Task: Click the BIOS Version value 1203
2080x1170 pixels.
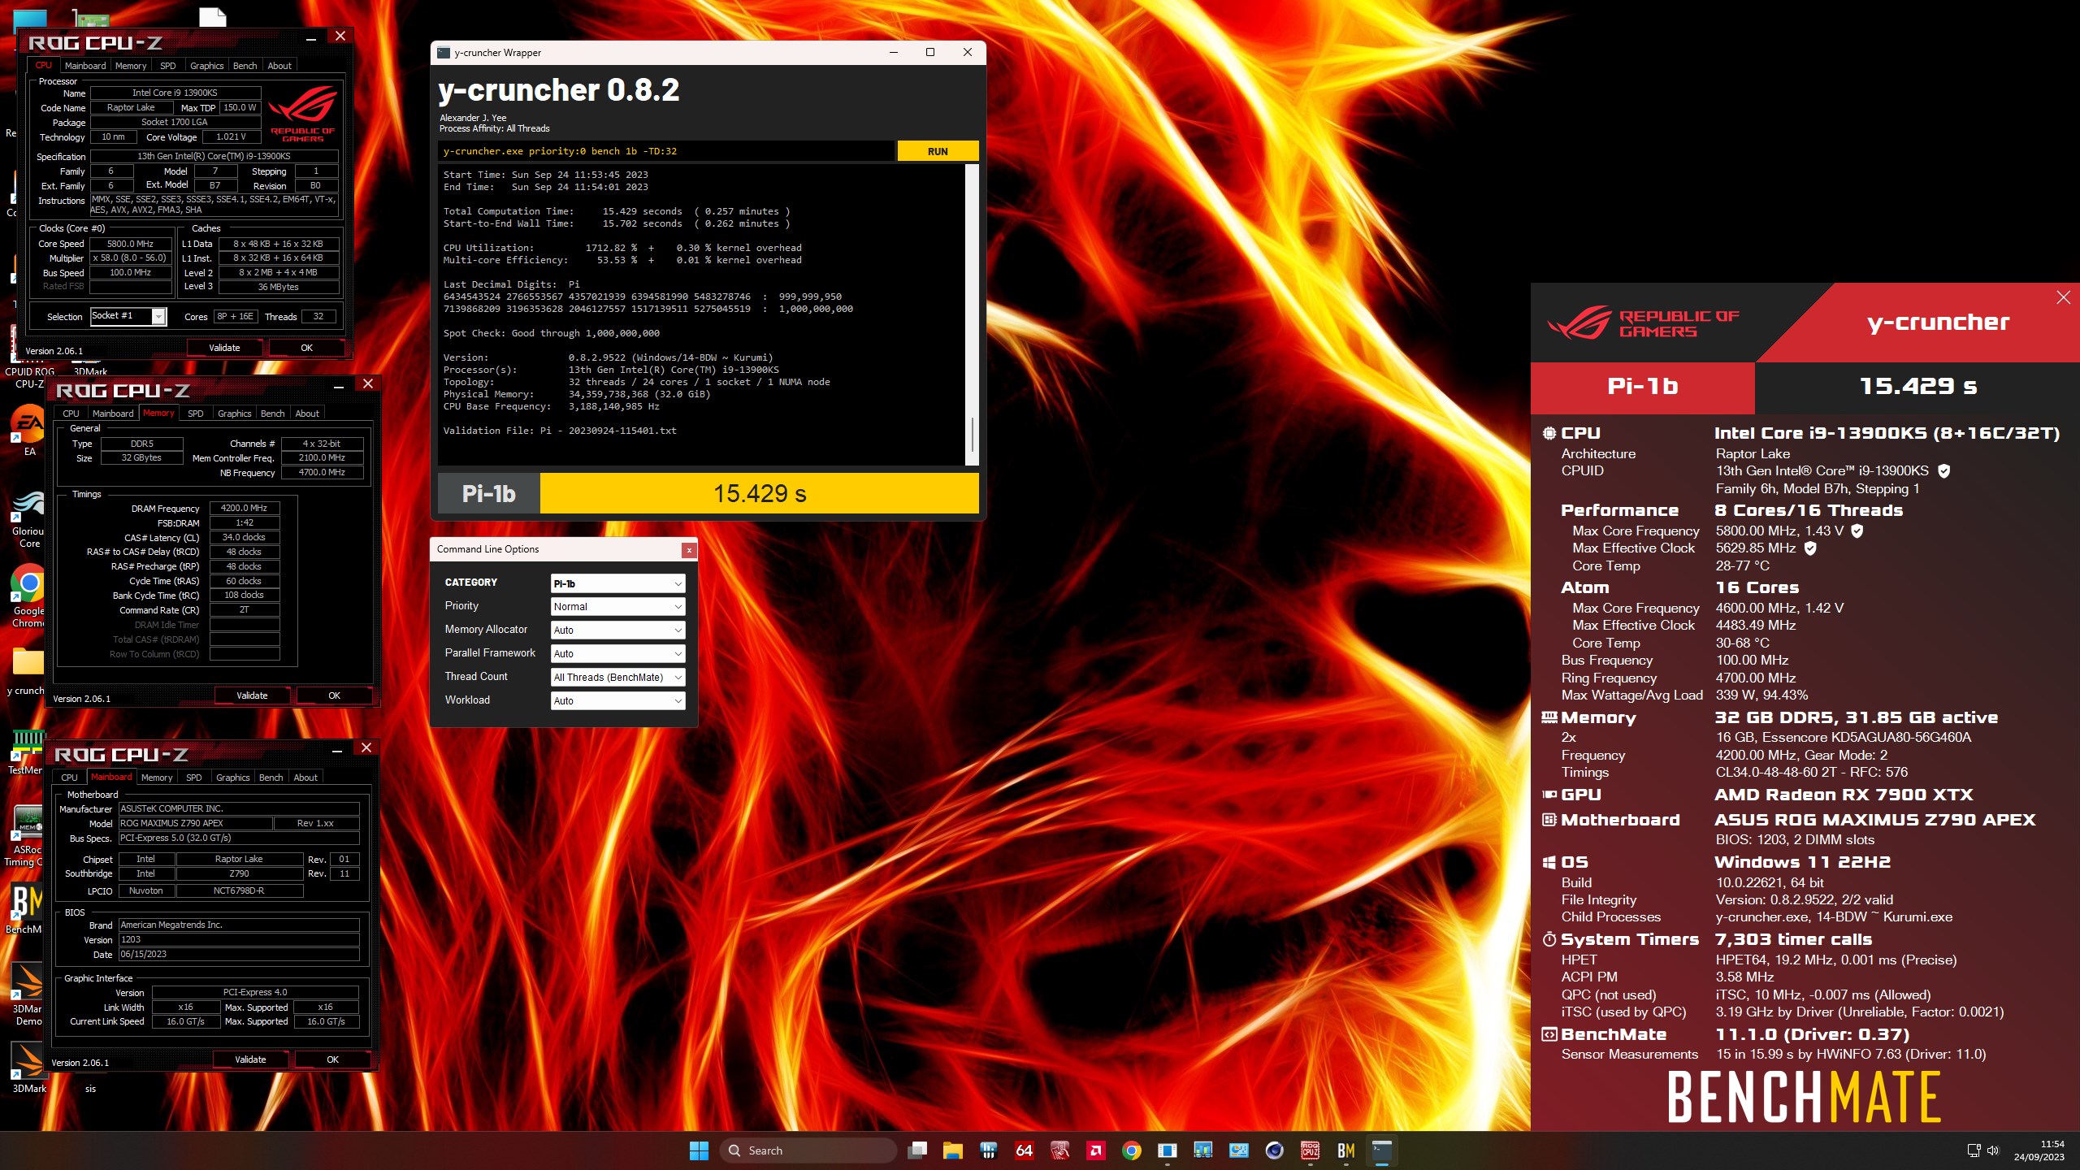Action: point(239,939)
